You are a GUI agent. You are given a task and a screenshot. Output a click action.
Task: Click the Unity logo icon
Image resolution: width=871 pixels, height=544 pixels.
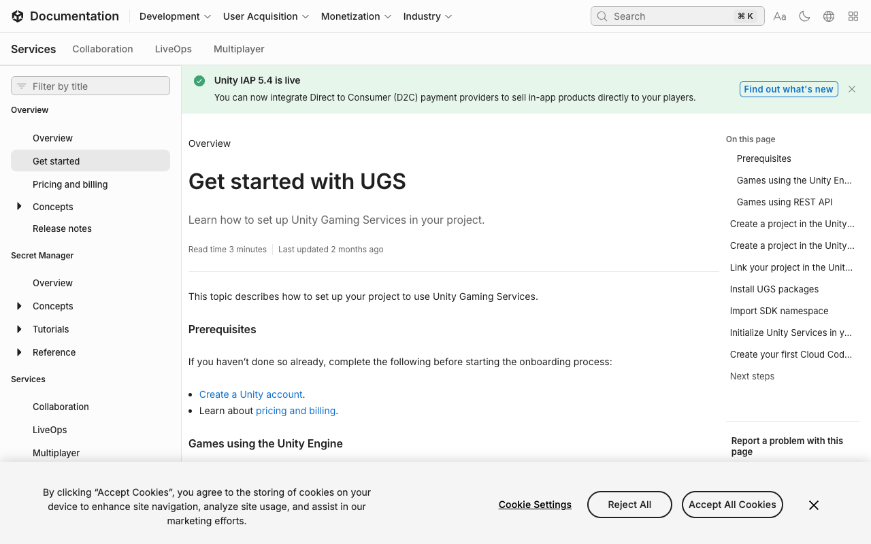click(x=18, y=16)
